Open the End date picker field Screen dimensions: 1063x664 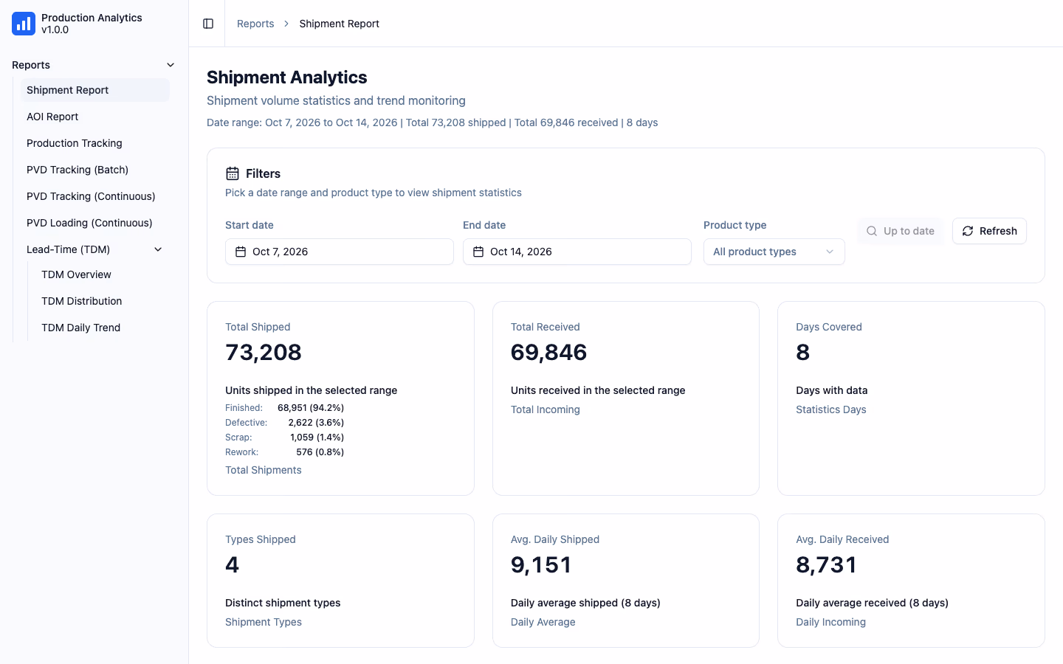pos(577,252)
